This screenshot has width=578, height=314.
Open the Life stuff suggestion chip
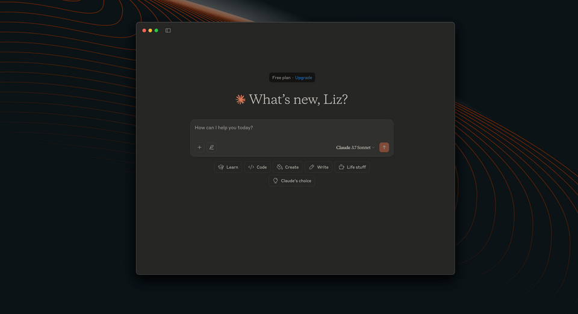352,167
